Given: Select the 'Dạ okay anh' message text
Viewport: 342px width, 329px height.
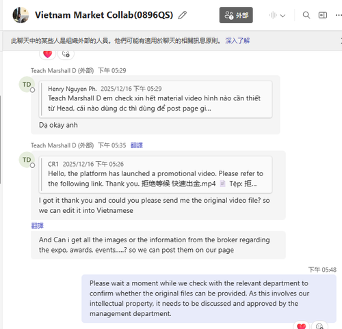Looking at the screenshot, I should [58, 125].
